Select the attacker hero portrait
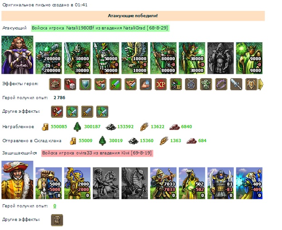This screenshot has width=282, height=230. [18, 55]
